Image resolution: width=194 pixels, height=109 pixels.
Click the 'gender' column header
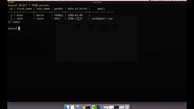pos(59,9)
